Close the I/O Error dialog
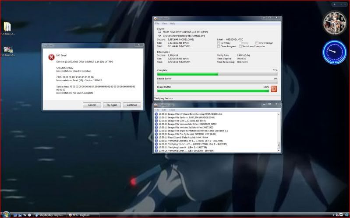 pyautogui.click(x=139, y=45)
